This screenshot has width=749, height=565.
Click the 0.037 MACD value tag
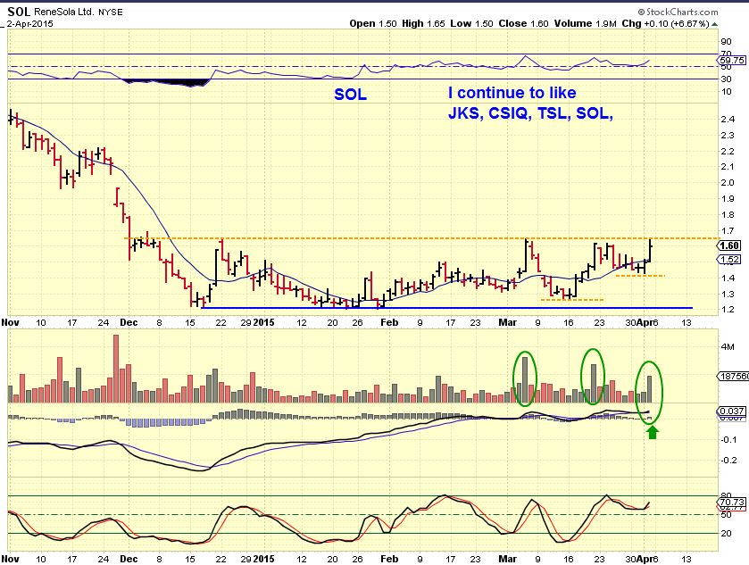pyautogui.click(x=731, y=411)
